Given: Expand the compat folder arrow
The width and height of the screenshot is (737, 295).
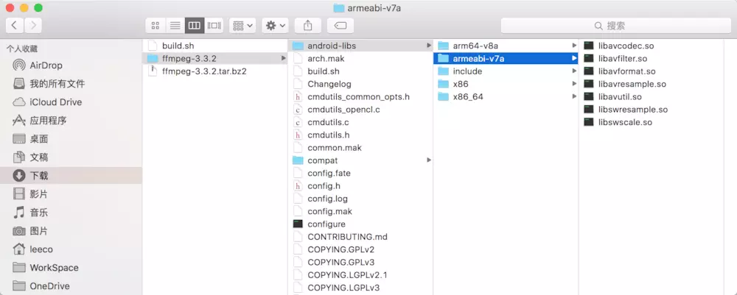Looking at the screenshot, I should tap(428, 160).
